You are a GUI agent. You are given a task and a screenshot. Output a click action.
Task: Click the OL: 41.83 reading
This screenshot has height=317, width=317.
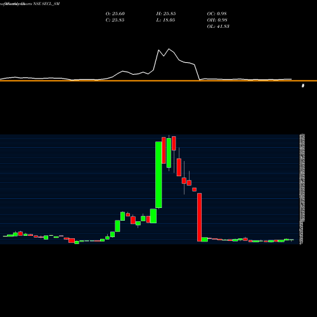[218, 27]
